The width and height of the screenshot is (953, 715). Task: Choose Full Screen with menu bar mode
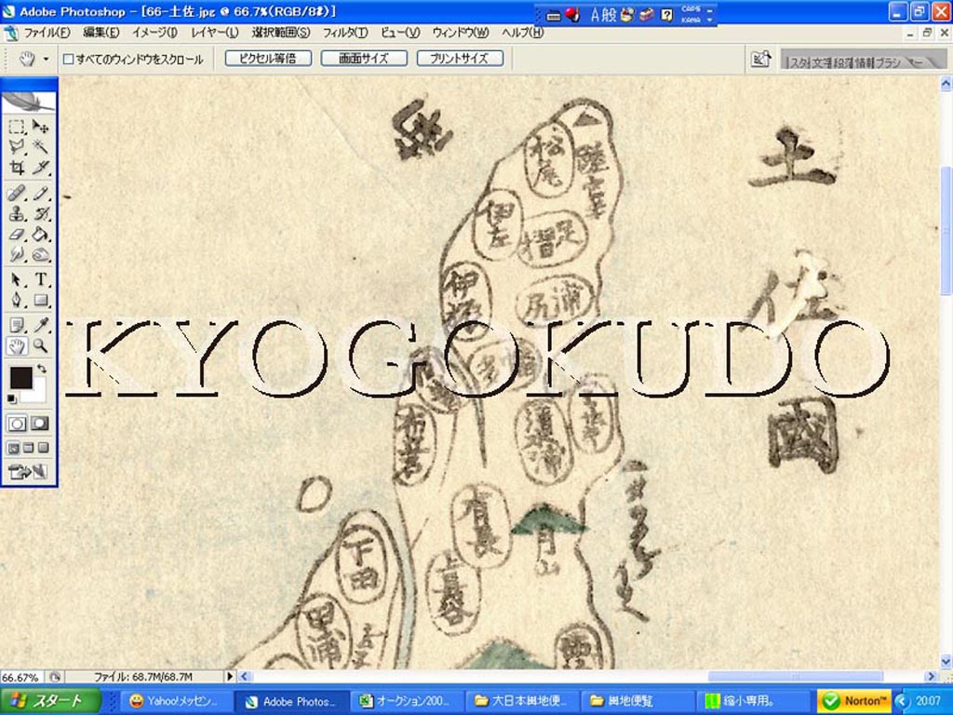(x=28, y=448)
